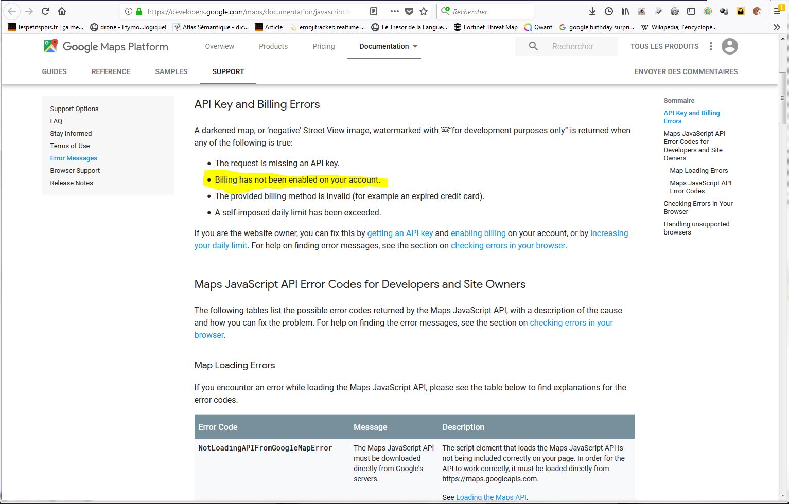Open the "enabling billing" link

pyautogui.click(x=478, y=233)
